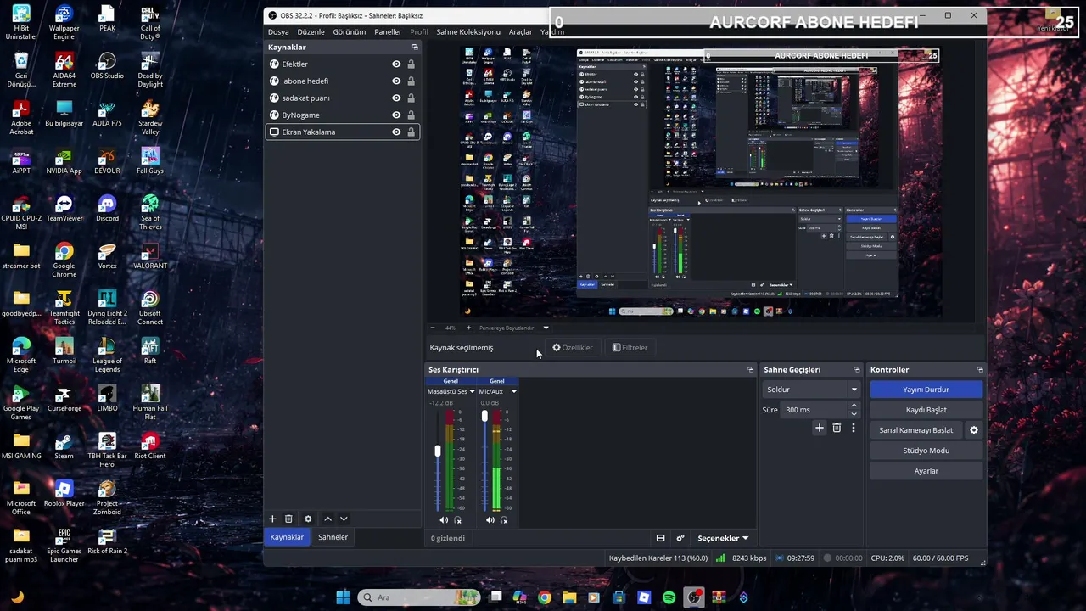The height and width of the screenshot is (611, 1086).
Task: Toggle lock on sadakat puanı source
Action: [411, 98]
